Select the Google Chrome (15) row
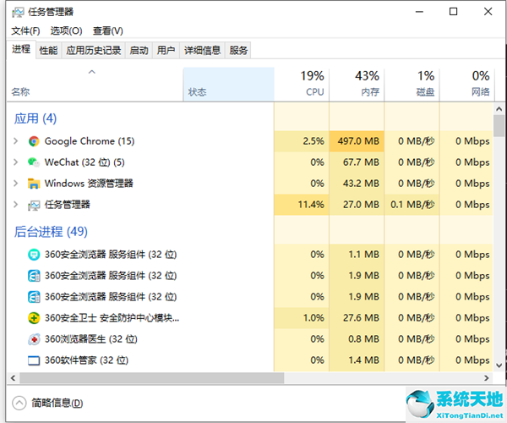This screenshot has height=423, width=507. [x=249, y=141]
